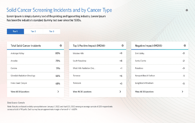Click the Data Source: Compile text
This screenshot has height=123, width=195.
coord(16,103)
